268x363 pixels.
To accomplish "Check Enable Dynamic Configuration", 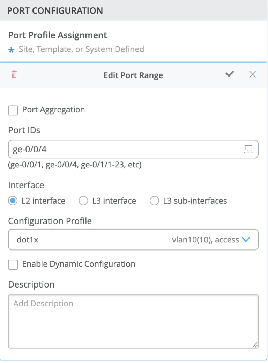I will click(x=13, y=264).
